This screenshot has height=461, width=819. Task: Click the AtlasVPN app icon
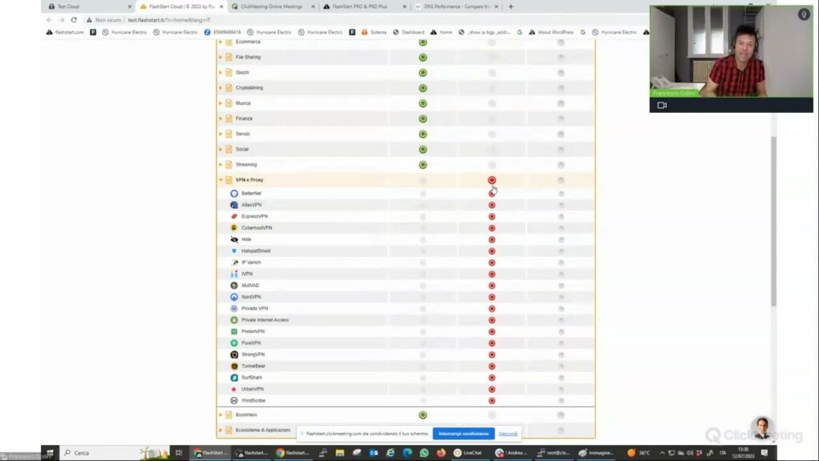pyautogui.click(x=234, y=205)
